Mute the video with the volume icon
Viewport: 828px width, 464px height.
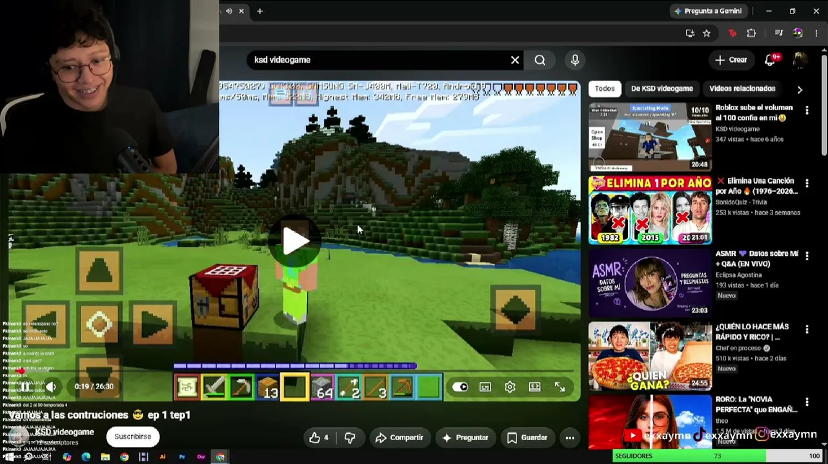(x=50, y=387)
